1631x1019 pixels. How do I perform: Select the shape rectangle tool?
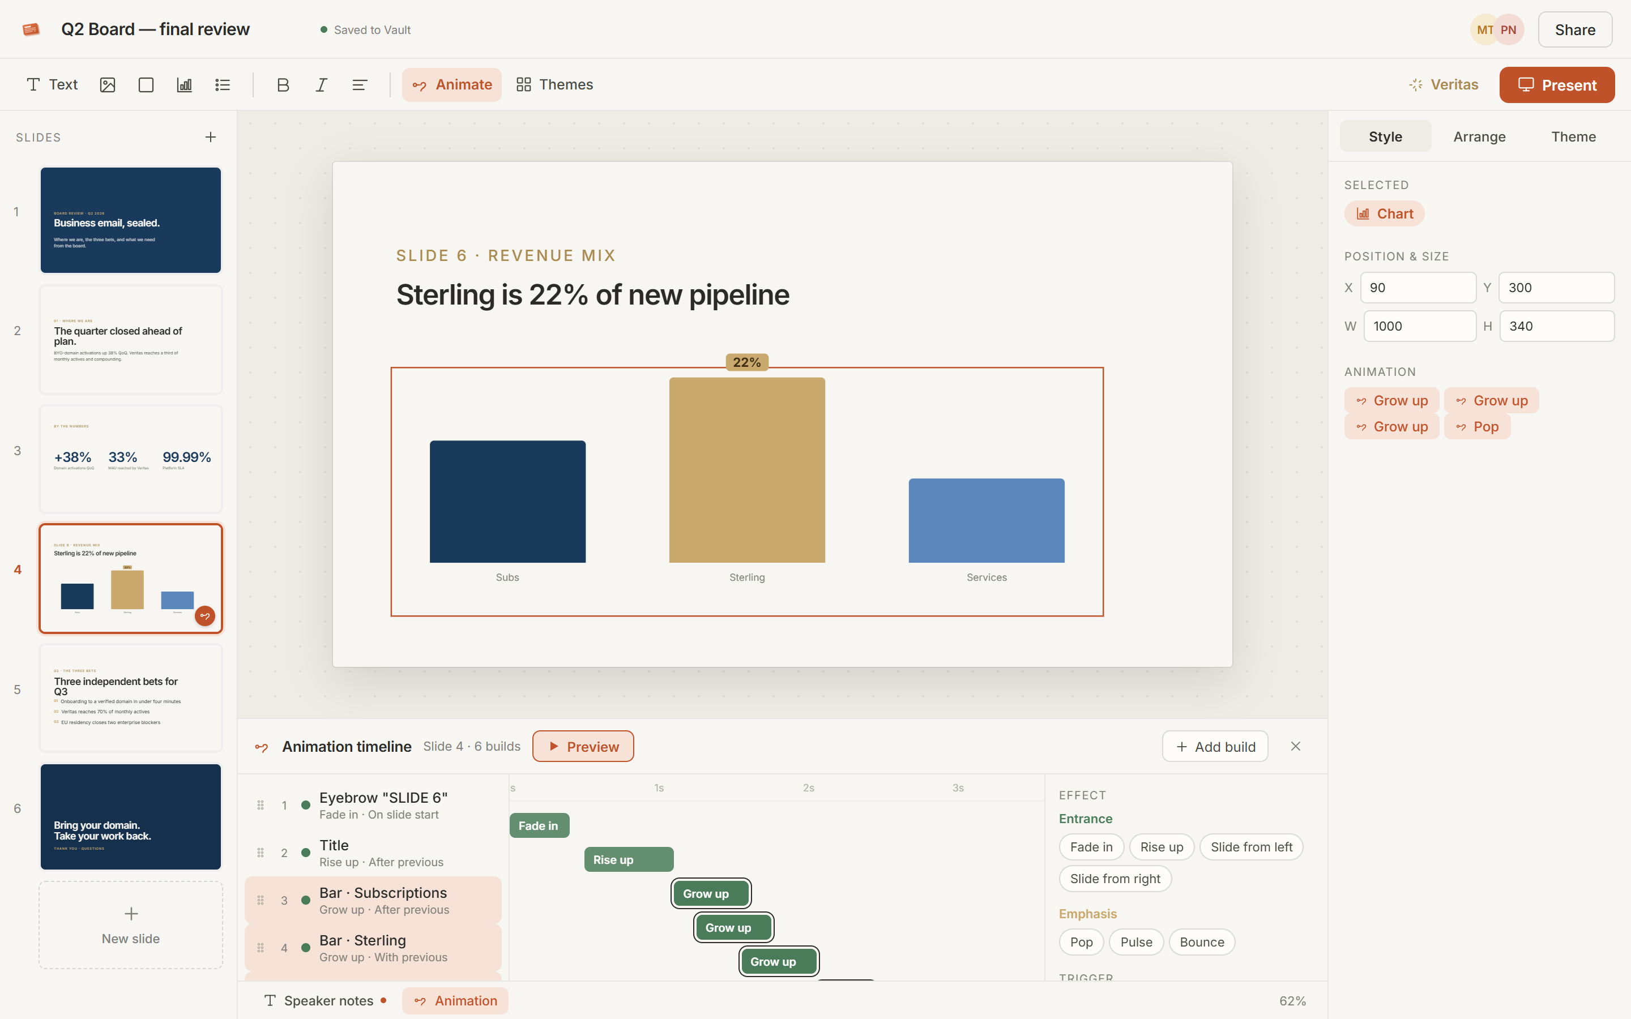[x=146, y=84]
